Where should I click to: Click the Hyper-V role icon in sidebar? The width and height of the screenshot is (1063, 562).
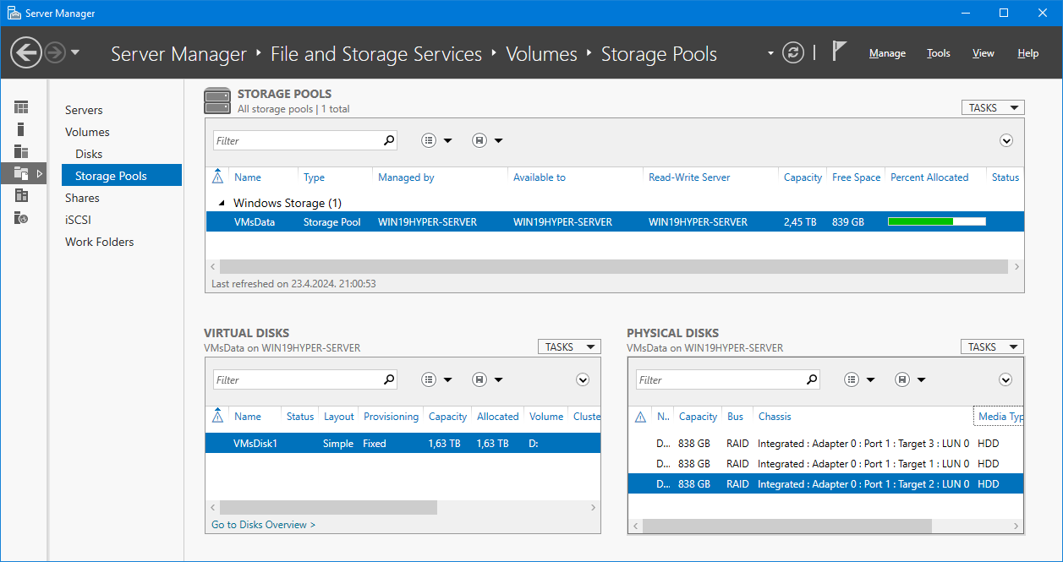pos(21,195)
